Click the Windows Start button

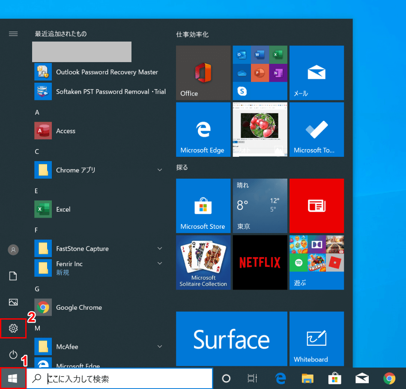[x=13, y=378]
